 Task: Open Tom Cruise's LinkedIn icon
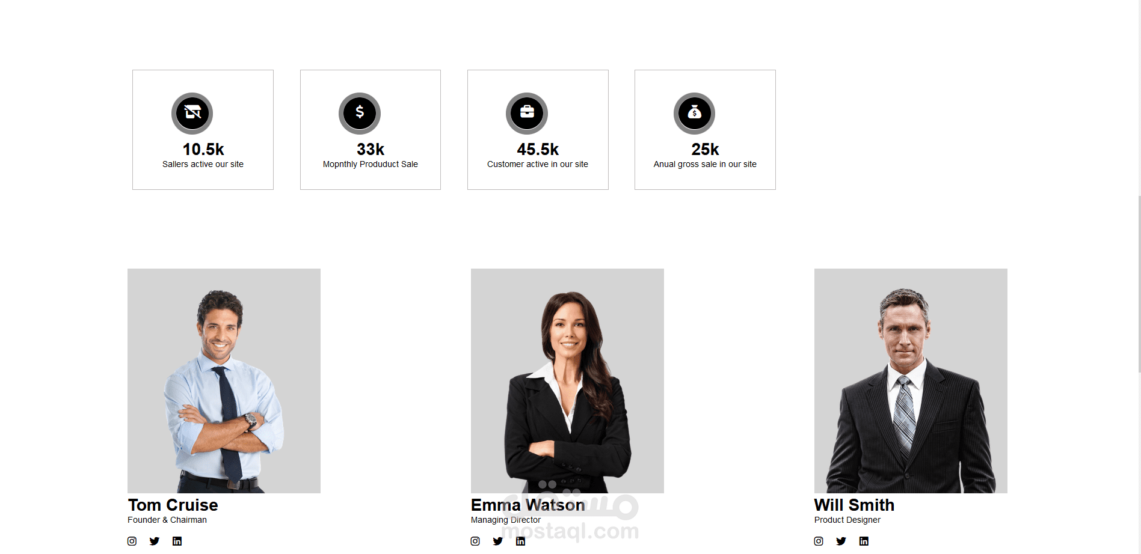(177, 541)
